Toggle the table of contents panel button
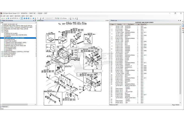Viewport: 184px width, 122px height. [22, 18]
